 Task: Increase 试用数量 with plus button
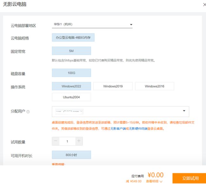pos(79,141)
